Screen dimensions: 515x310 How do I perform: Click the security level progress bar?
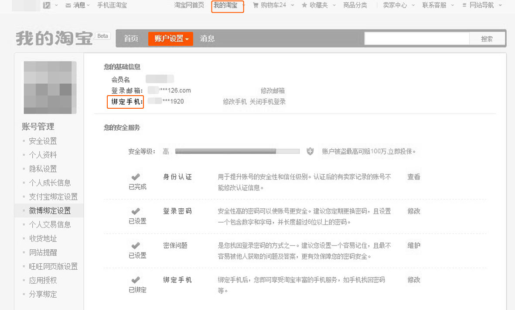[x=238, y=151]
